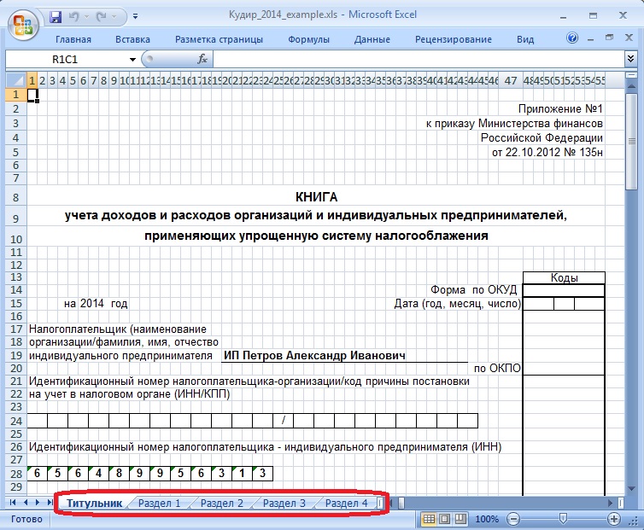Click the slash cell in ИНН/КПП row
644x530 pixels.
pos(284,421)
